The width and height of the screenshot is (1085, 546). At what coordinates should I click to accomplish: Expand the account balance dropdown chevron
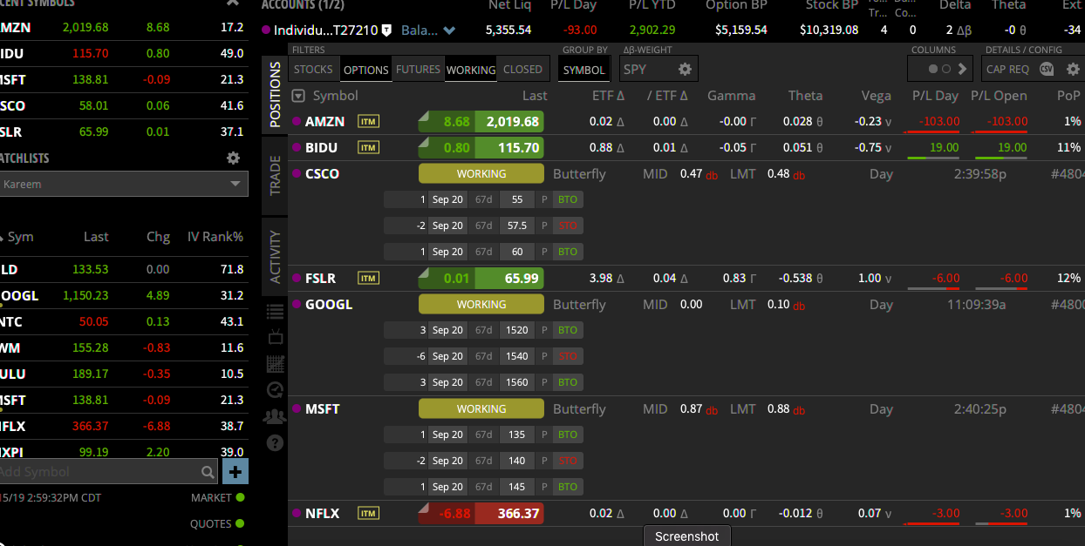(449, 30)
